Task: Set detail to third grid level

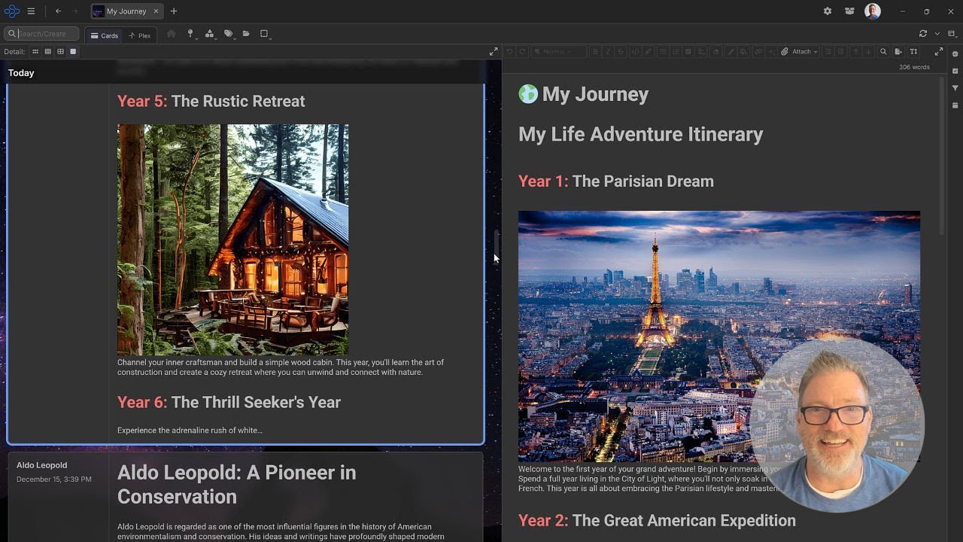Action: [60, 52]
